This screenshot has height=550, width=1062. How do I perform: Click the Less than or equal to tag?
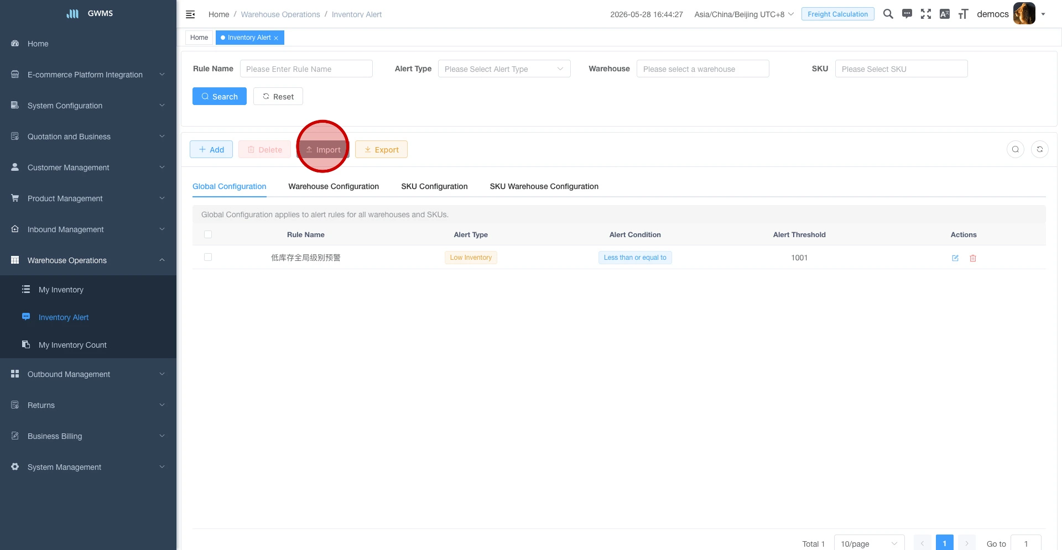[x=635, y=258]
